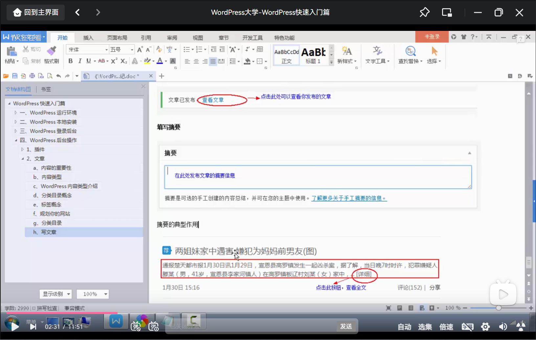This screenshot has height=340, width=536.
Task: Expand the 1、插件 tree node
Action: tap(22, 149)
